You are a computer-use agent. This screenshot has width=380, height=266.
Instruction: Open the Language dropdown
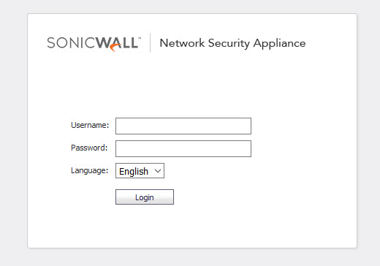(x=140, y=171)
